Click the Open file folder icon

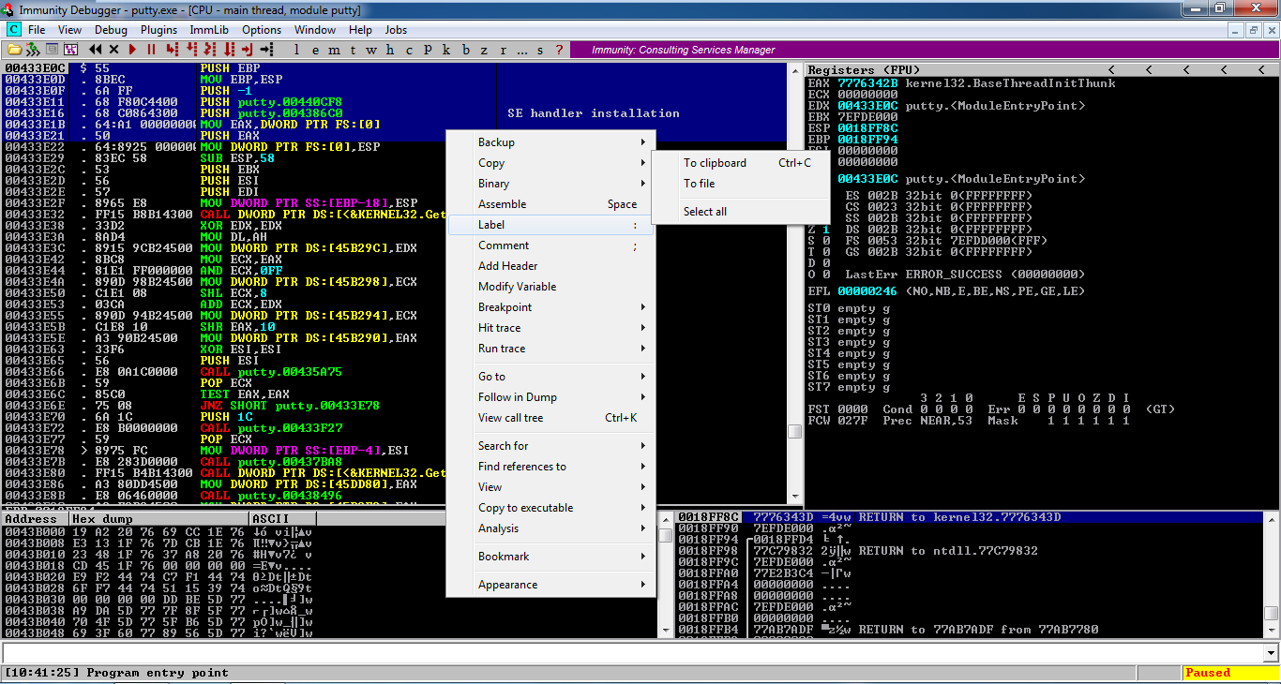(14, 50)
